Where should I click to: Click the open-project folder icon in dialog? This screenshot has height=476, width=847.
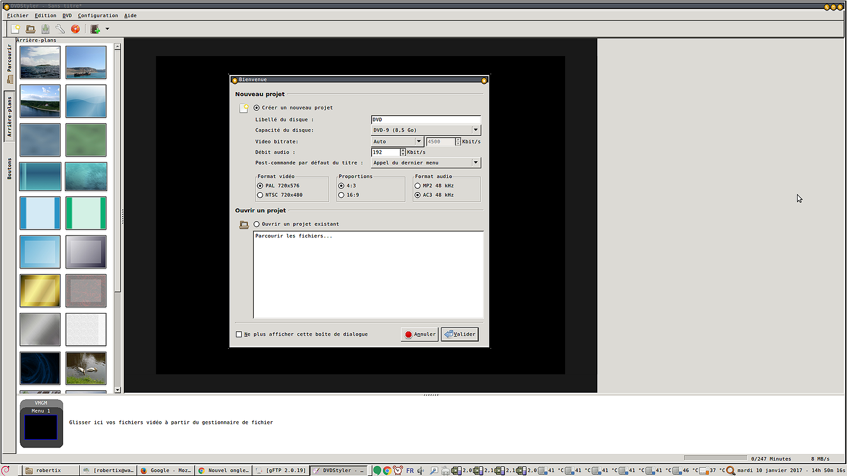point(244,224)
